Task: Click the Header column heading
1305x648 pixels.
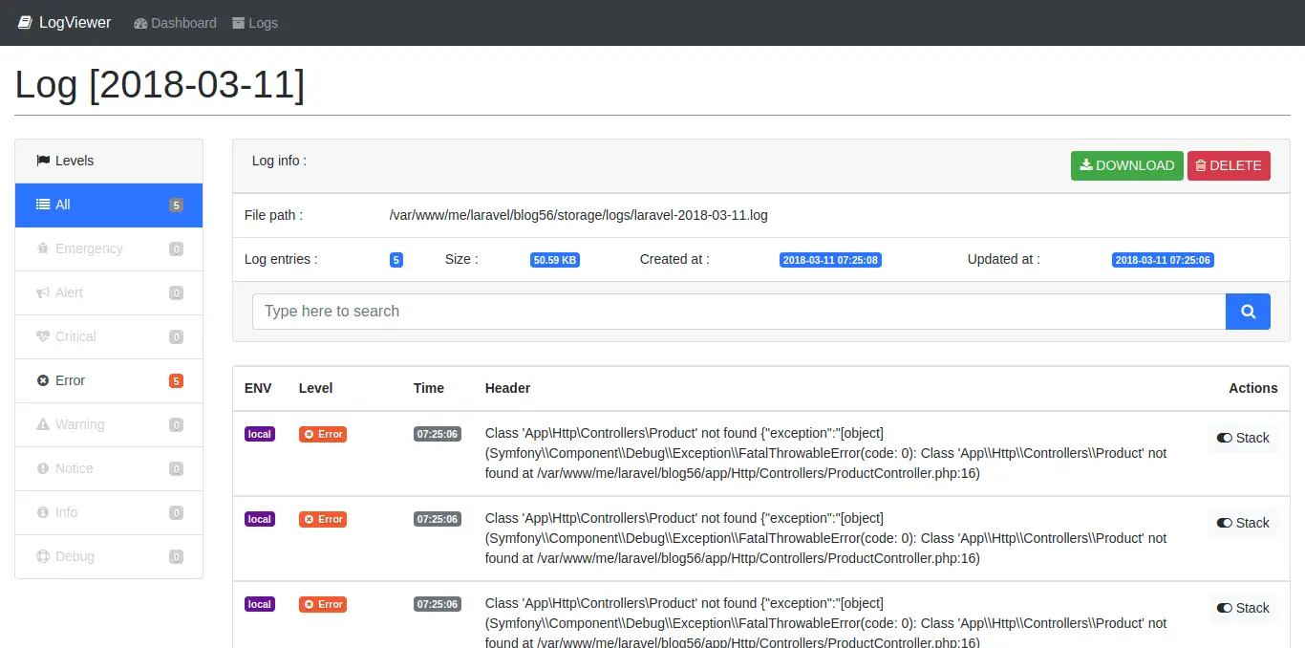Action: (507, 388)
